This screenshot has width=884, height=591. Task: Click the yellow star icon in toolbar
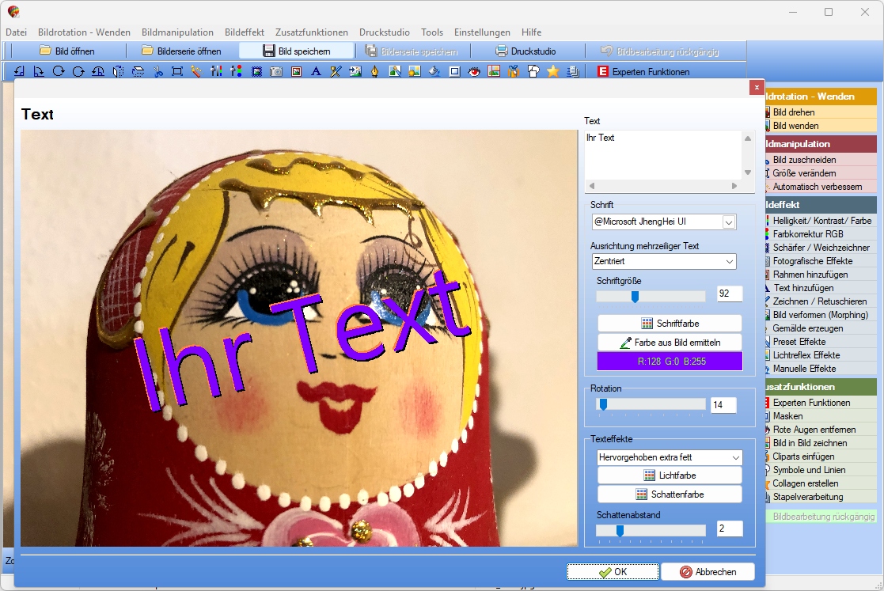(x=553, y=71)
